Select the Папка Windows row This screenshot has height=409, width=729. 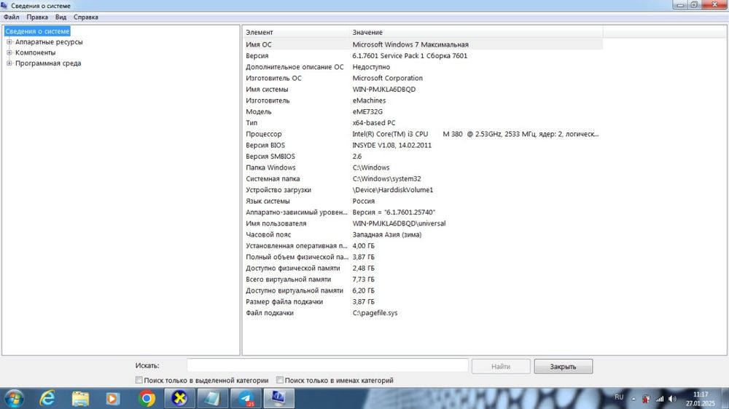point(423,167)
